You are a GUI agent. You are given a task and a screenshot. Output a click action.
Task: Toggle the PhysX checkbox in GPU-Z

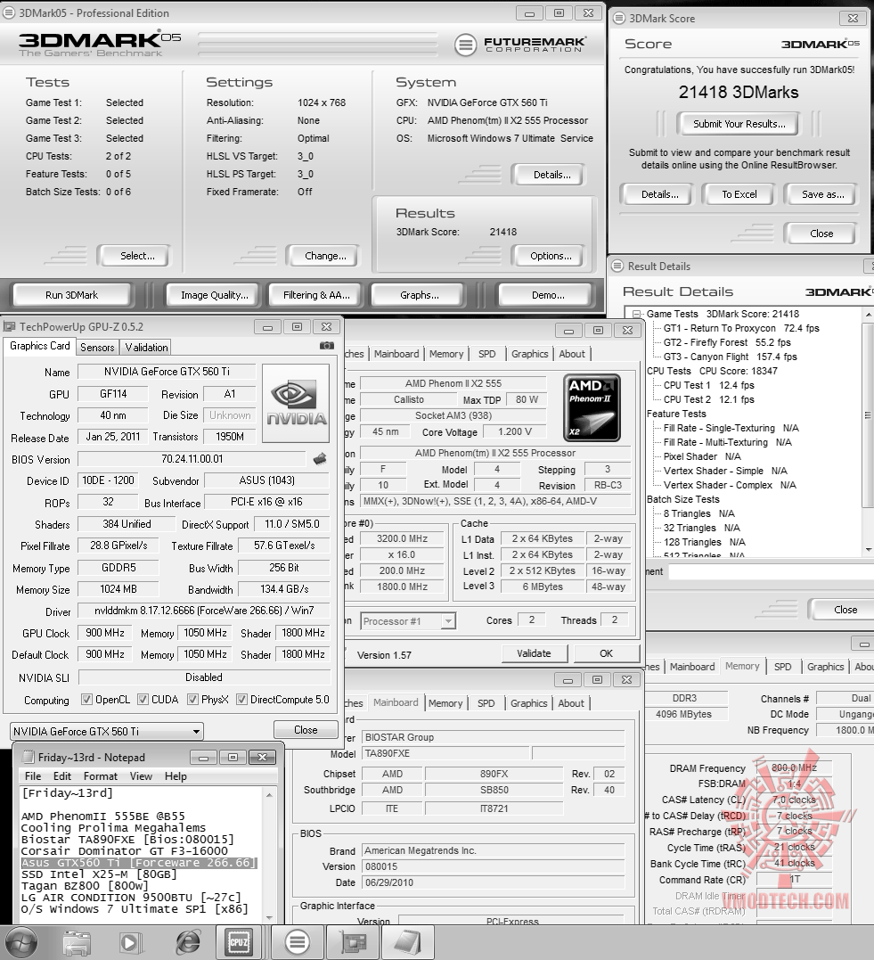192,699
